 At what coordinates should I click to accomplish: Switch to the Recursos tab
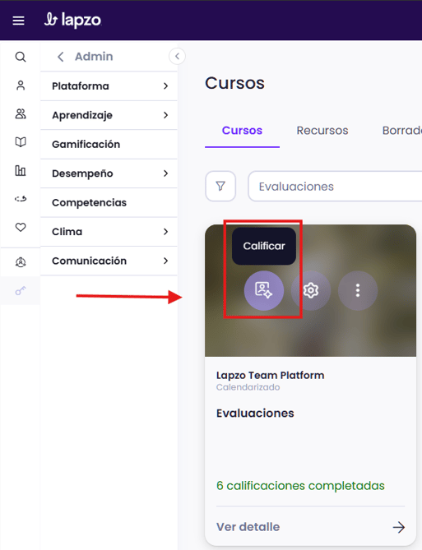[x=322, y=131]
